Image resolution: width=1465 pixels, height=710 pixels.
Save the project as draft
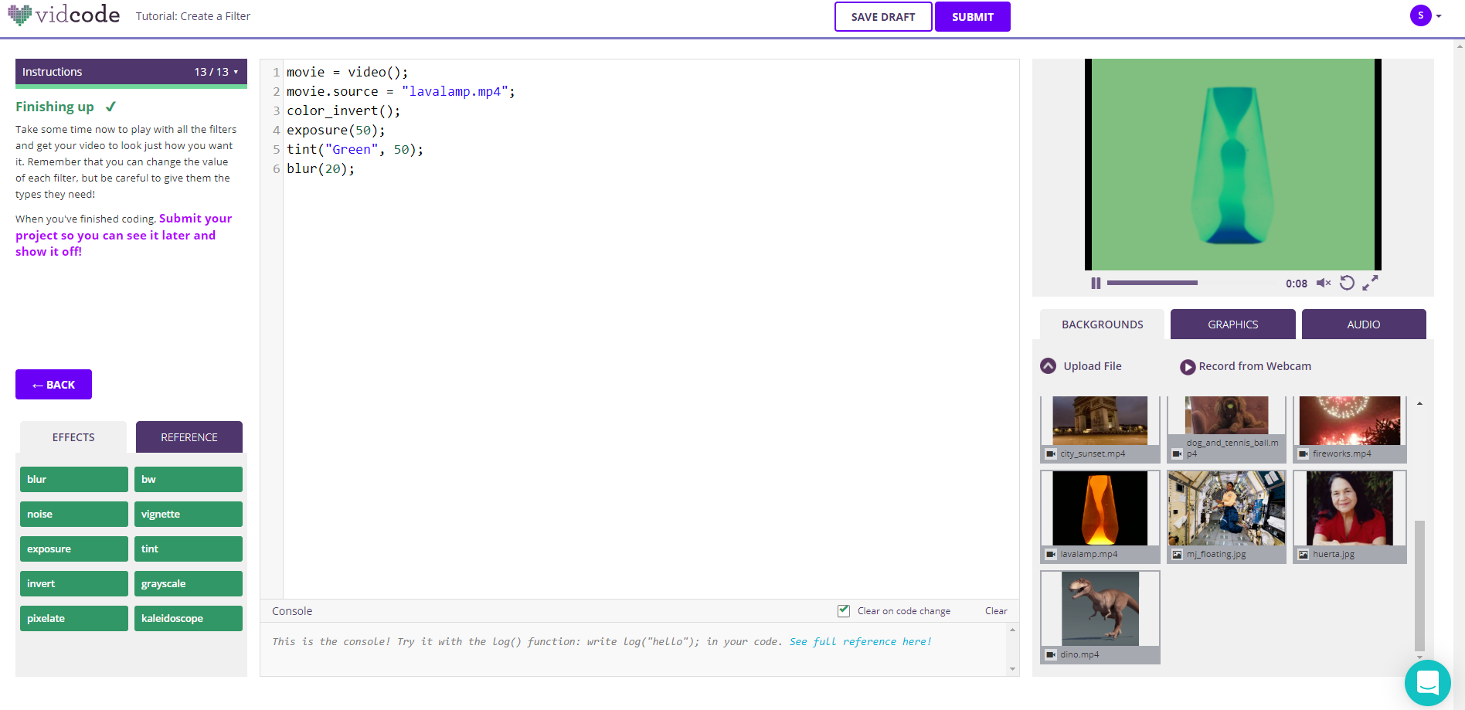pos(882,17)
